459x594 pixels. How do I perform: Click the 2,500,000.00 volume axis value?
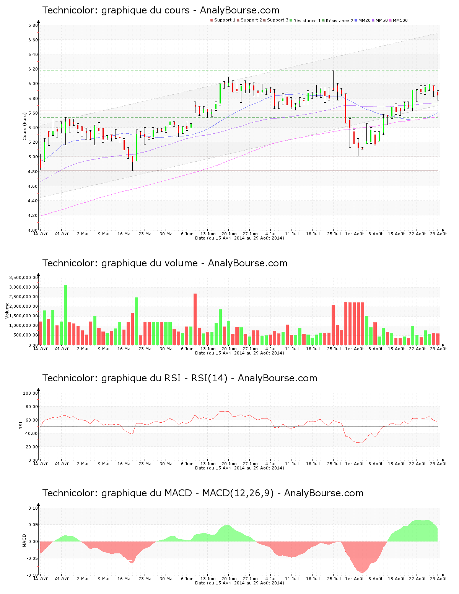(x=23, y=297)
